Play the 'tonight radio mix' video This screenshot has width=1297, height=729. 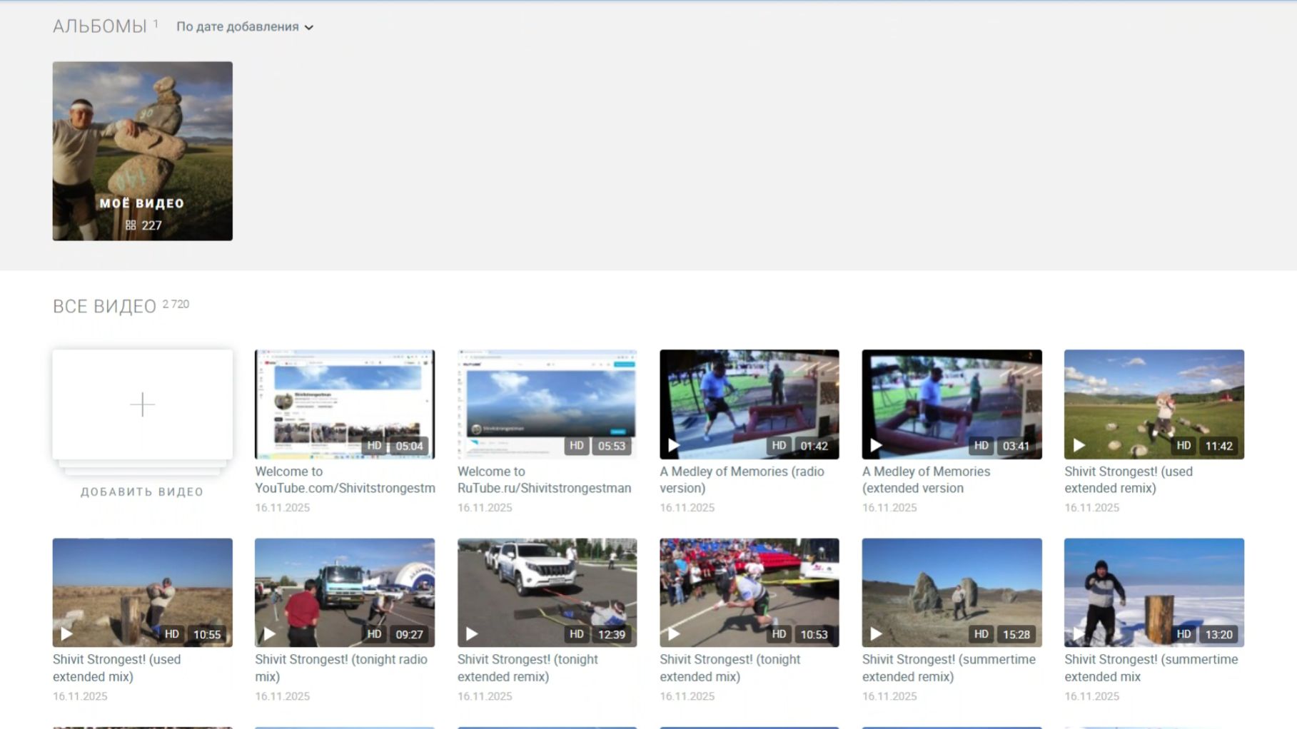coord(269,634)
